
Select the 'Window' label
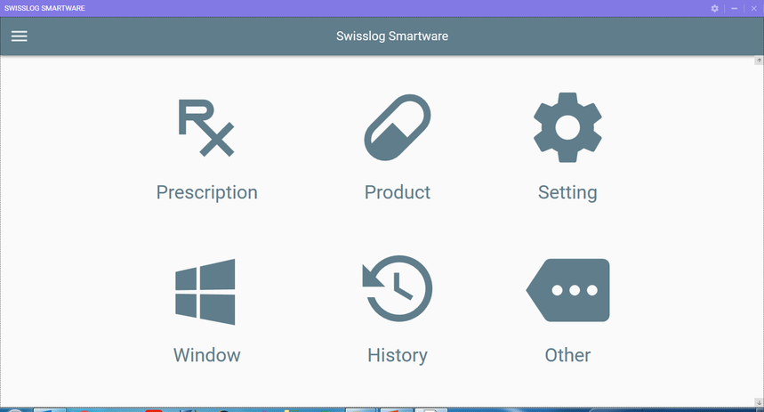point(206,355)
